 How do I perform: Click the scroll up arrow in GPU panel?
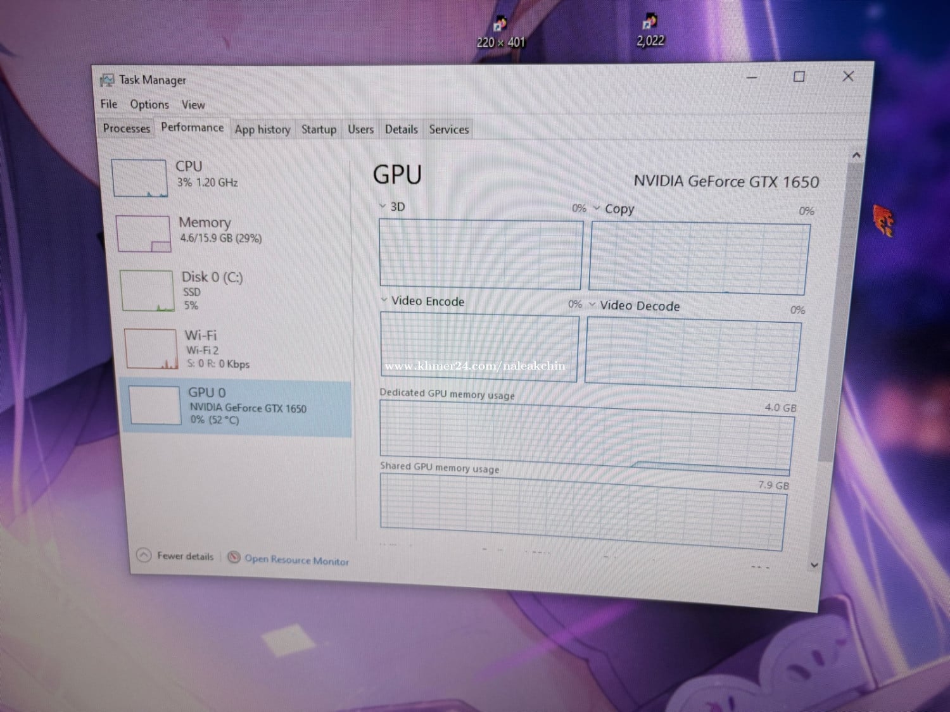click(x=856, y=155)
